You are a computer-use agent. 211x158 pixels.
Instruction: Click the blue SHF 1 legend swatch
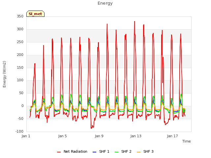pos(95,152)
